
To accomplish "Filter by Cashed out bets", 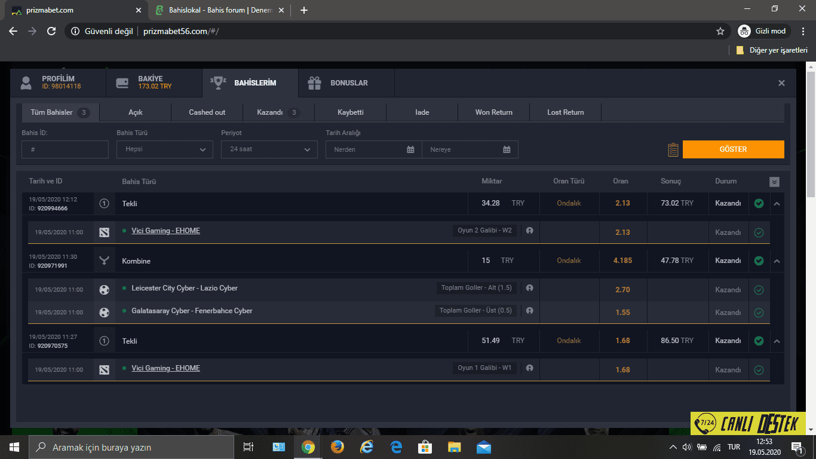I will click(x=207, y=112).
